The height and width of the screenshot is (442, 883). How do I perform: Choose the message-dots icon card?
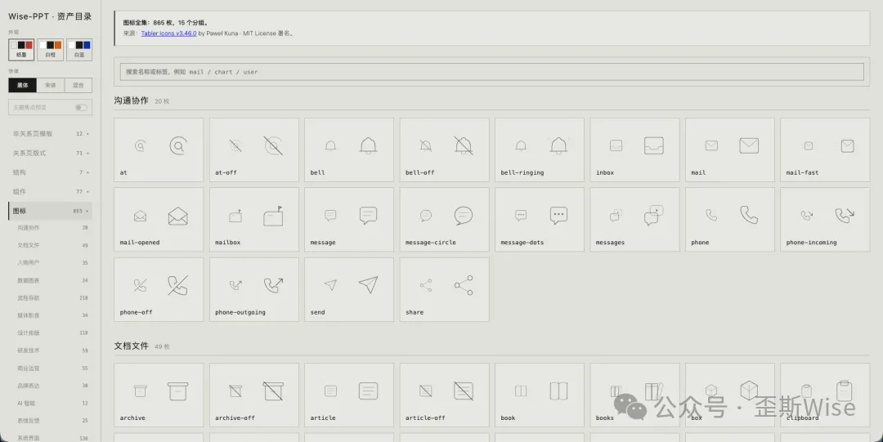[540, 220]
